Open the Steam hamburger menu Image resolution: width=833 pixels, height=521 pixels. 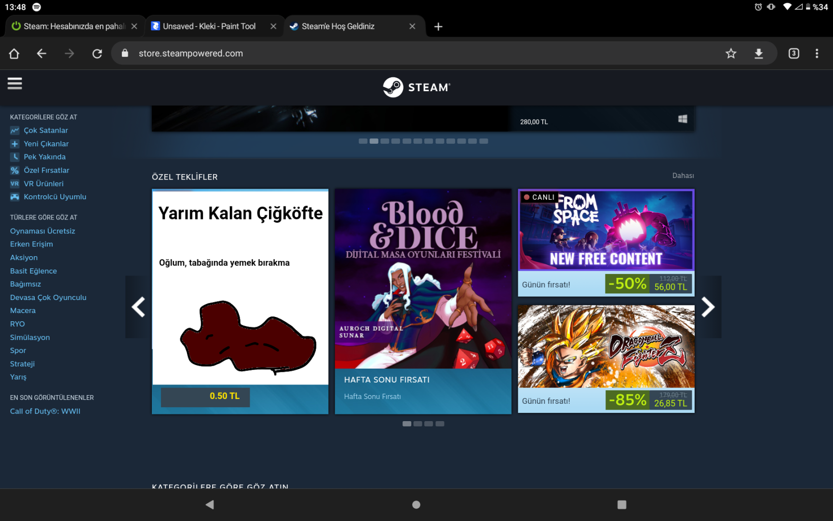click(x=14, y=83)
